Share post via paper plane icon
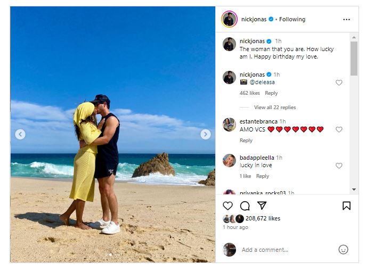This screenshot has height=271, width=366. pos(262,206)
